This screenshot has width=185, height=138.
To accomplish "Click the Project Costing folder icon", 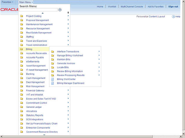I will tap(22, 16).
